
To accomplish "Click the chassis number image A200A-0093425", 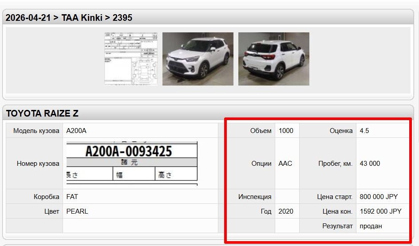I will [132, 163].
